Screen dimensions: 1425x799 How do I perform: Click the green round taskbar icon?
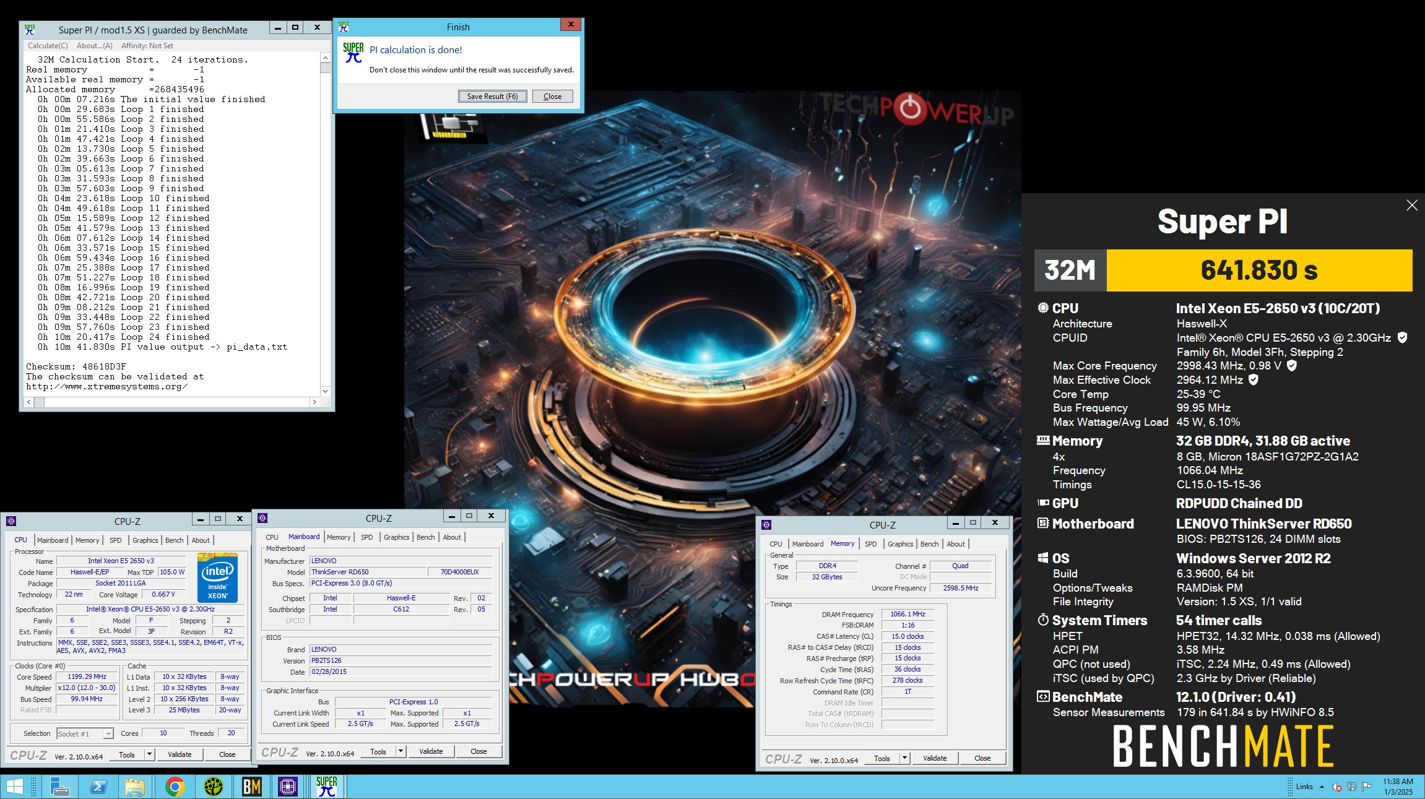coord(214,787)
